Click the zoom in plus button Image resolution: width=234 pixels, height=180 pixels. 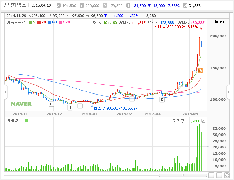pos(211,175)
